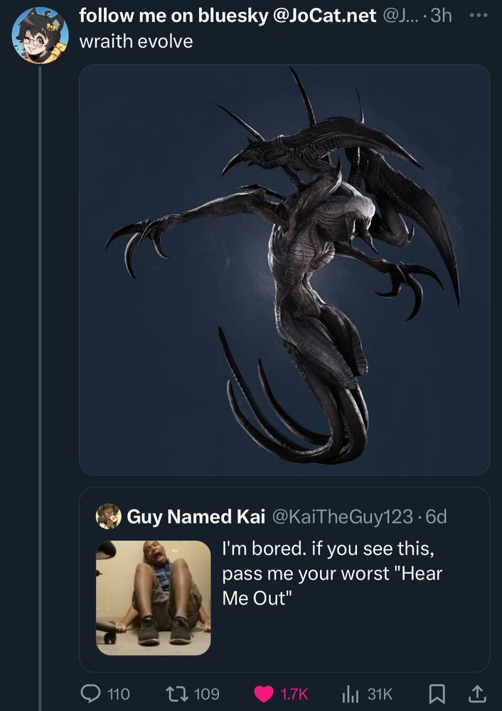Unlike the post via the pink heart
The width and height of the screenshot is (502, 711).
(x=264, y=694)
